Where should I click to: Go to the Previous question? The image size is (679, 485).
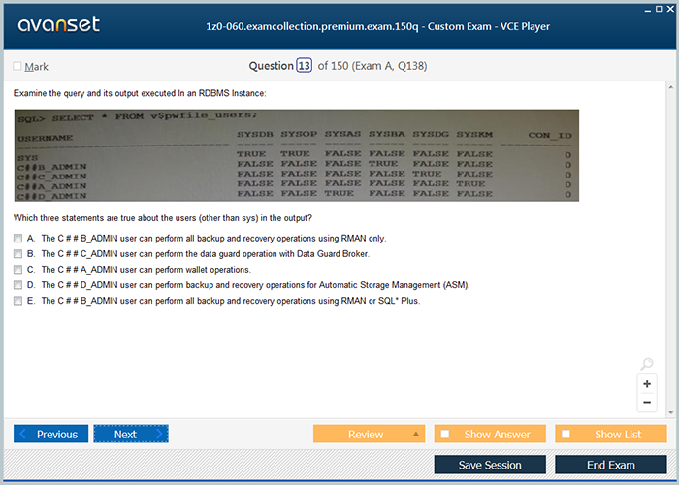pyautogui.click(x=50, y=434)
